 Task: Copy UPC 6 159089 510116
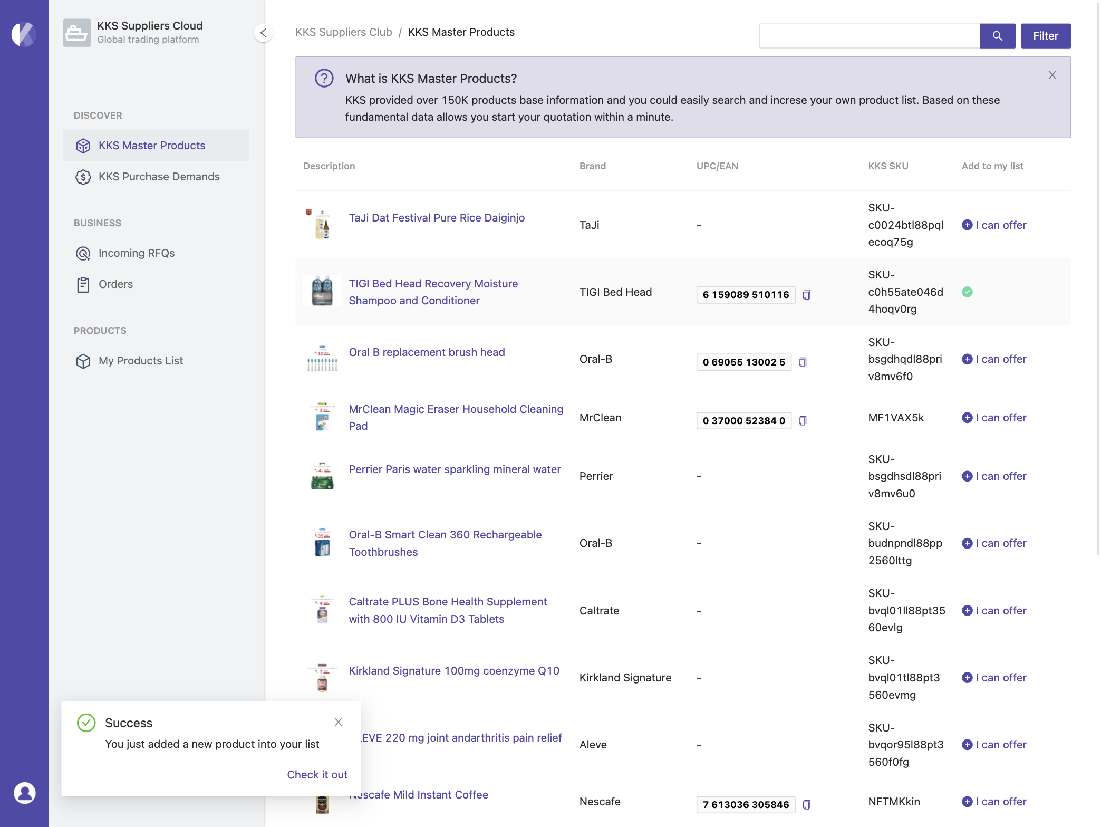click(x=806, y=295)
